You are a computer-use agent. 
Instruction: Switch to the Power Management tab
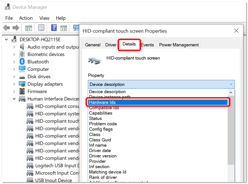[x=179, y=45]
